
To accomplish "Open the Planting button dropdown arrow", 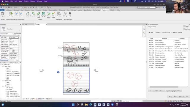I will [11, 17].
